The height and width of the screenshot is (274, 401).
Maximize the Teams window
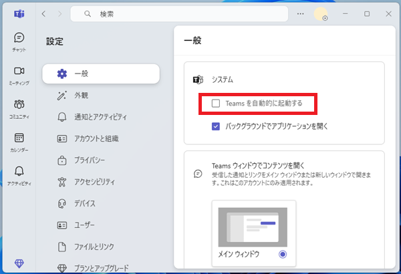tap(367, 14)
